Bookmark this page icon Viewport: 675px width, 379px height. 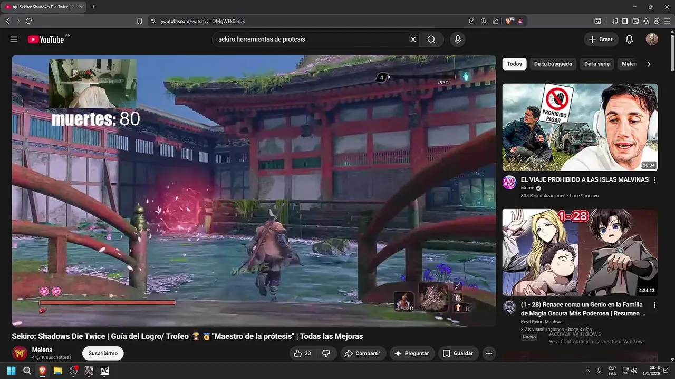point(139,21)
